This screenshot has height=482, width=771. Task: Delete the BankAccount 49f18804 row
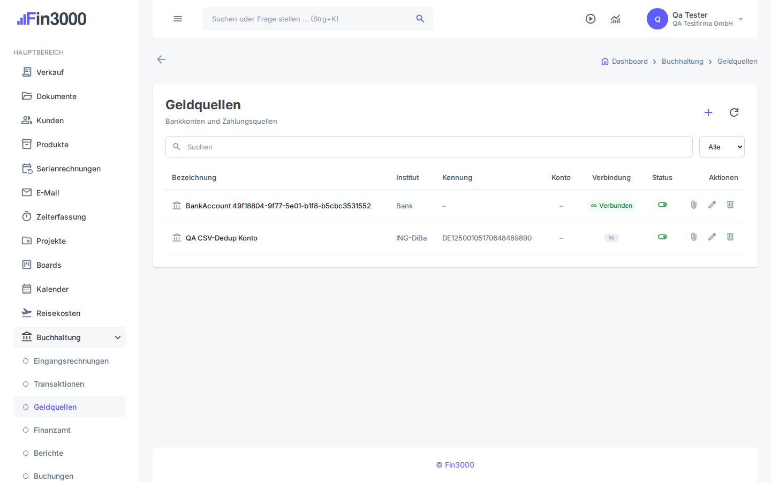point(730,205)
